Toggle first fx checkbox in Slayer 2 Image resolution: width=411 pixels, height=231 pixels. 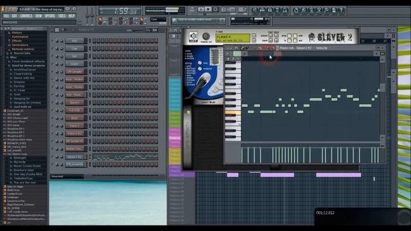point(290,40)
